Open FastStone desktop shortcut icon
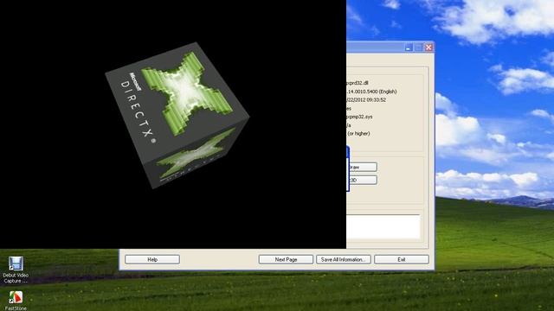 (x=16, y=301)
